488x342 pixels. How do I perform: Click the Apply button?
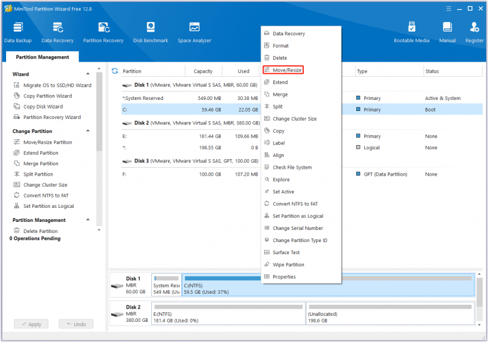(31, 324)
